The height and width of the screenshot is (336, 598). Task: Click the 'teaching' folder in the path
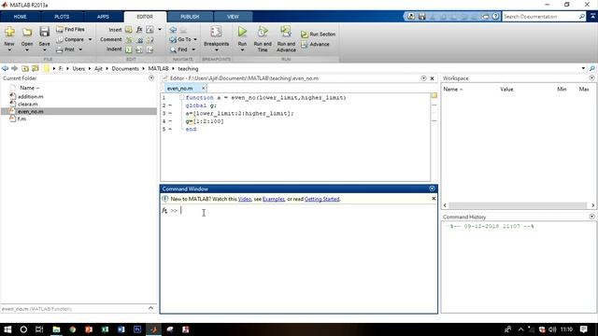point(188,68)
